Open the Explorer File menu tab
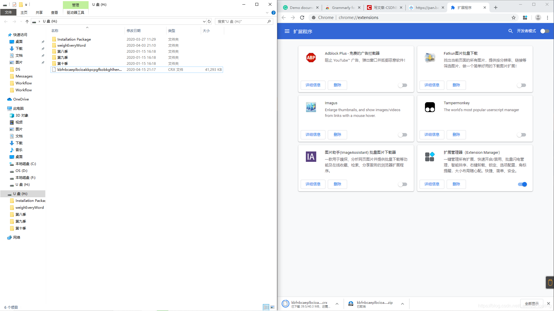This screenshot has width=554, height=311. click(x=8, y=12)
